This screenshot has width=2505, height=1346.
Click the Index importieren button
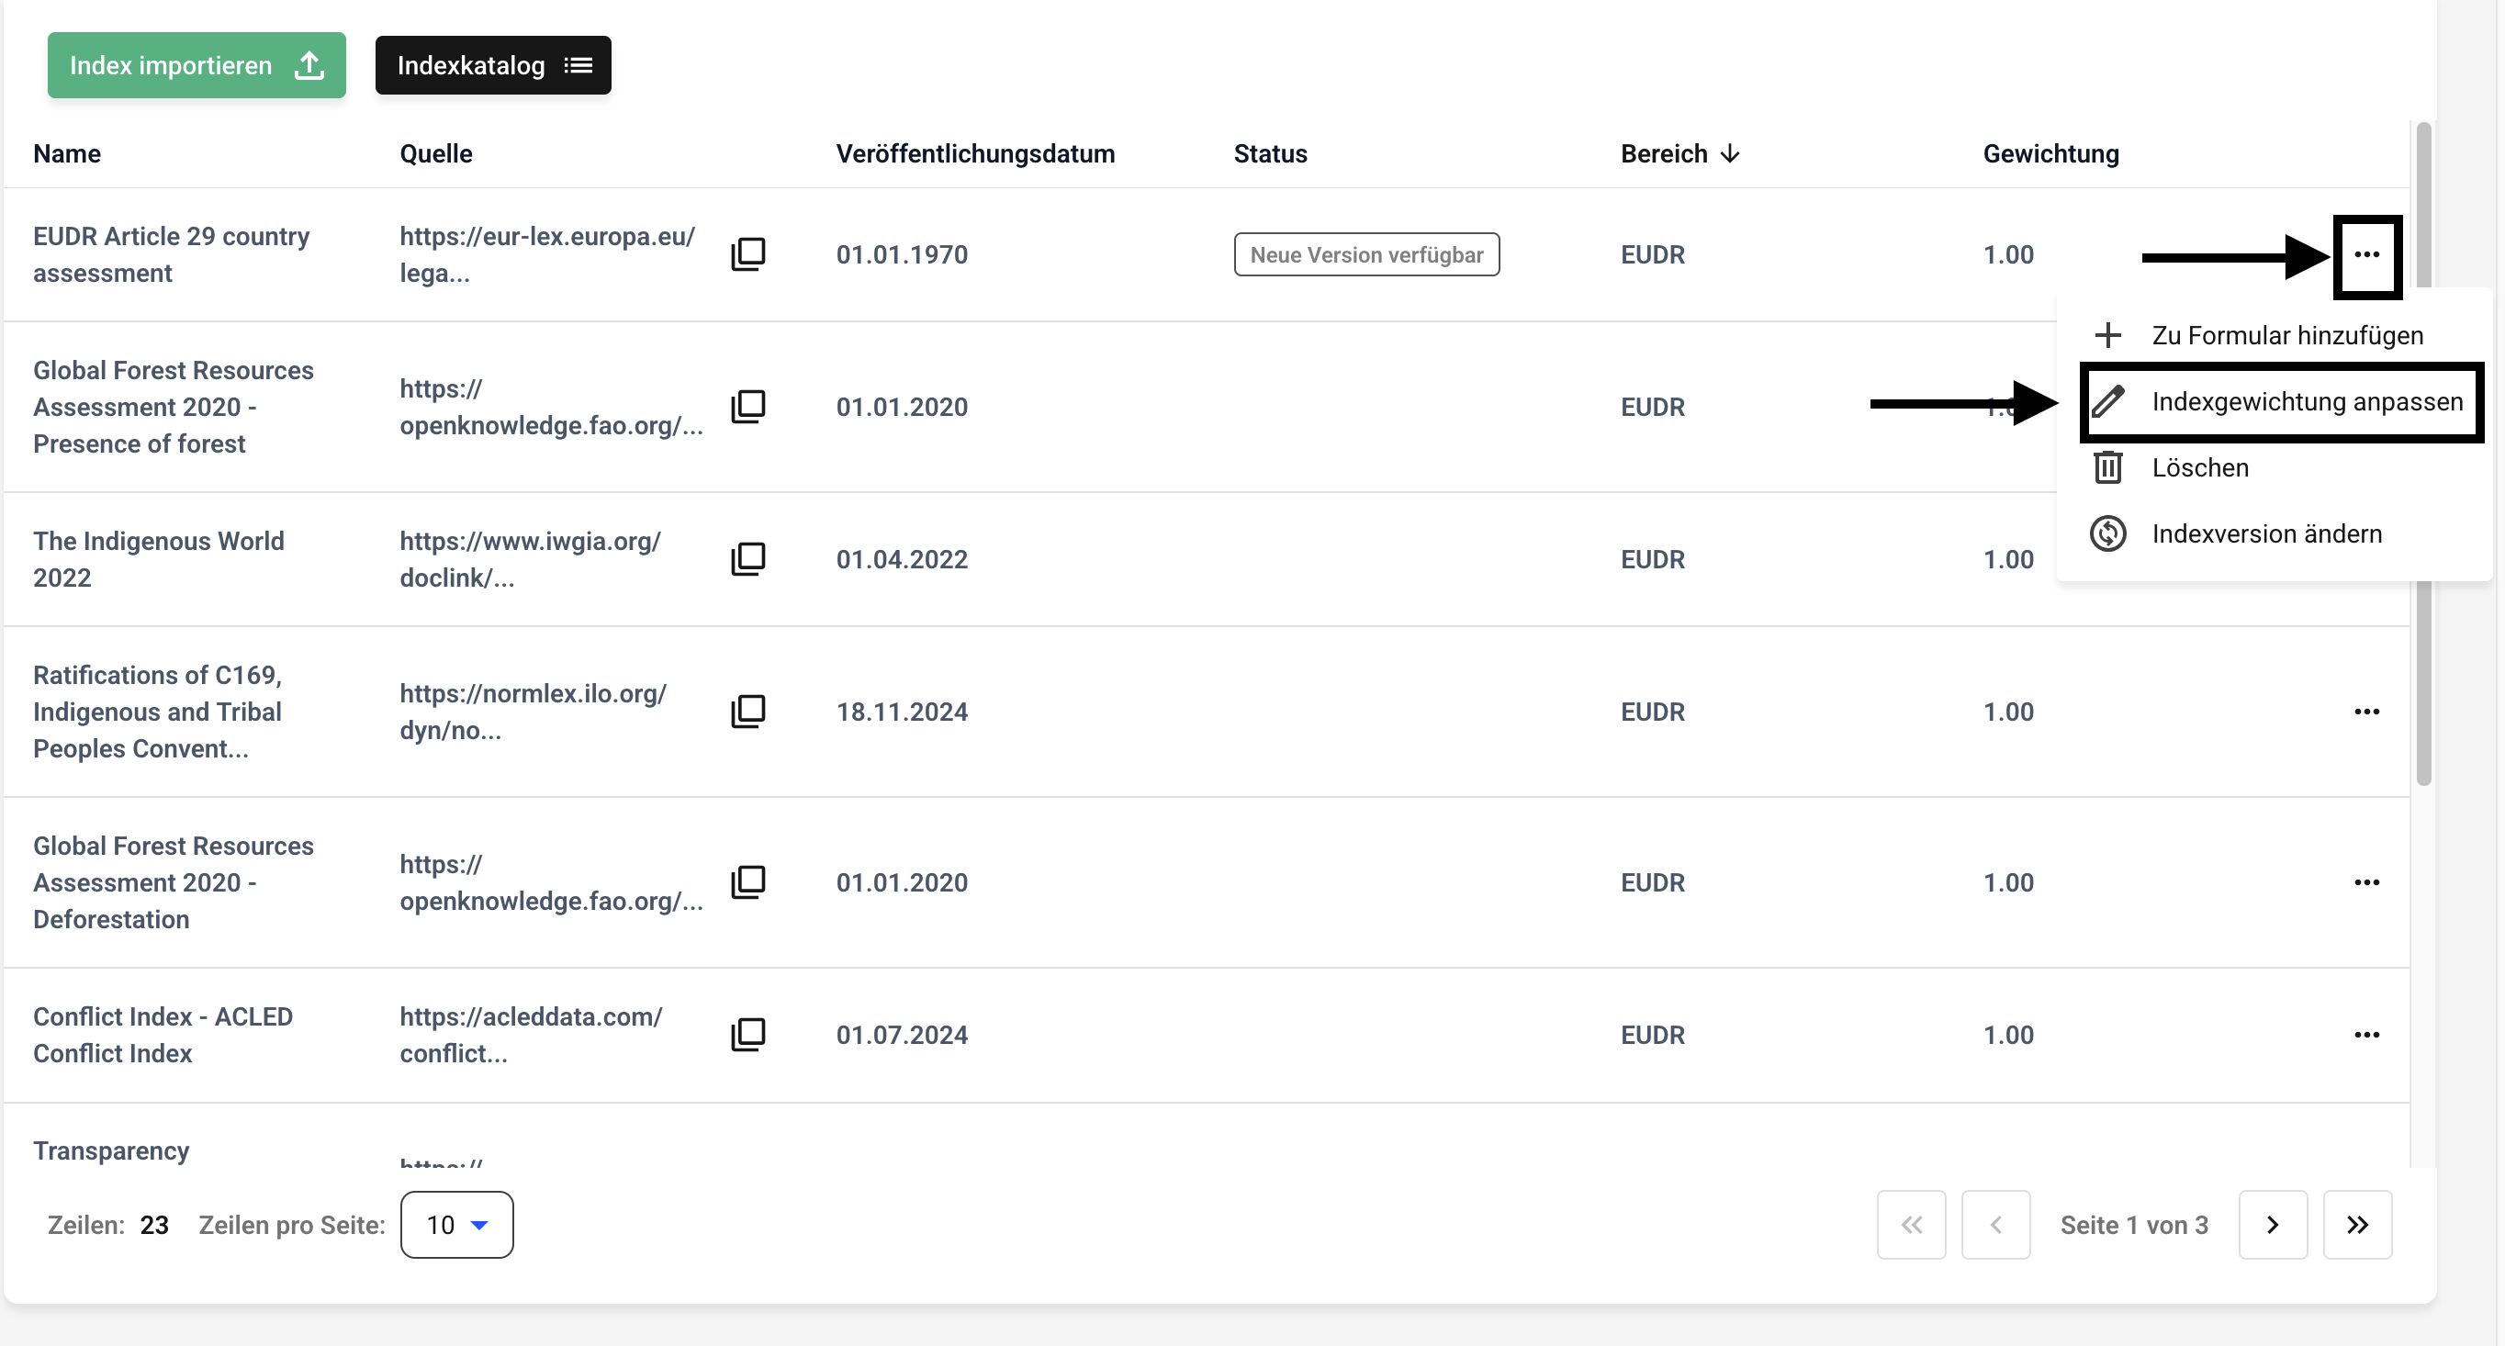(x=197, y=65)
